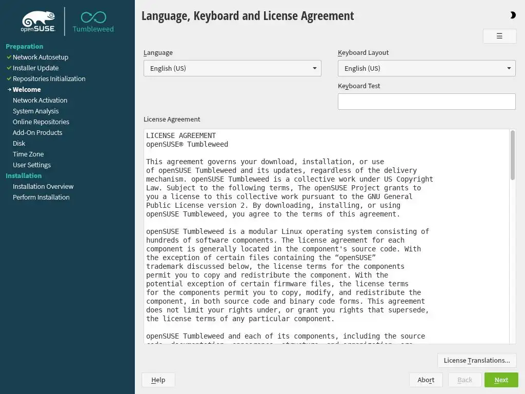Select the Welcome step in sidebar

coord(27,89)
